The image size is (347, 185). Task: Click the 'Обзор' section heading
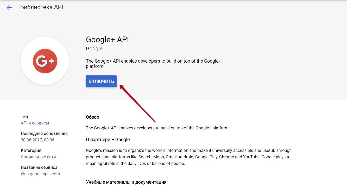coord(92,117)
